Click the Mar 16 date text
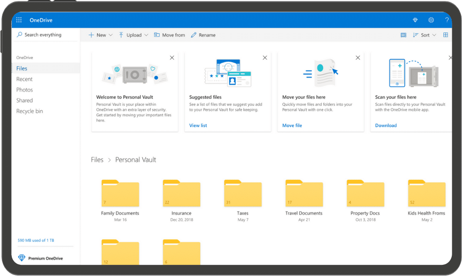Viewport: 462px width, 276px height. [x=120, y=220]
